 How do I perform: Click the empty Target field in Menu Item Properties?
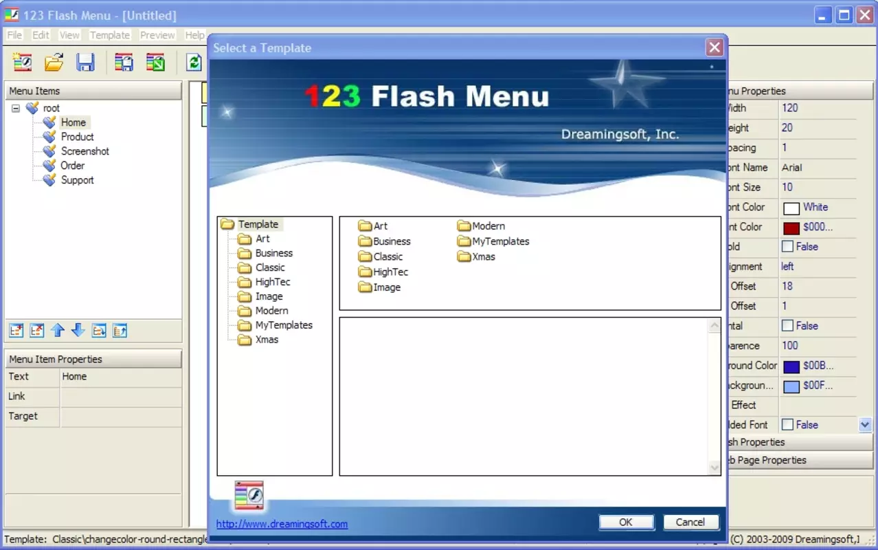(x=121, y=417)
